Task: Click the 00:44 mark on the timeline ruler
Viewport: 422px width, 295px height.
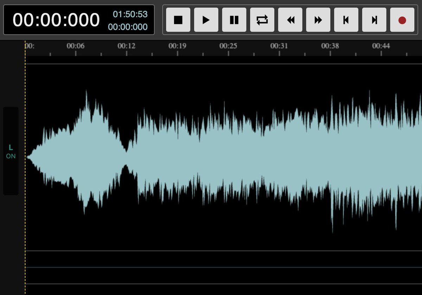Action: pyautogui.click(x=382, y=46)
